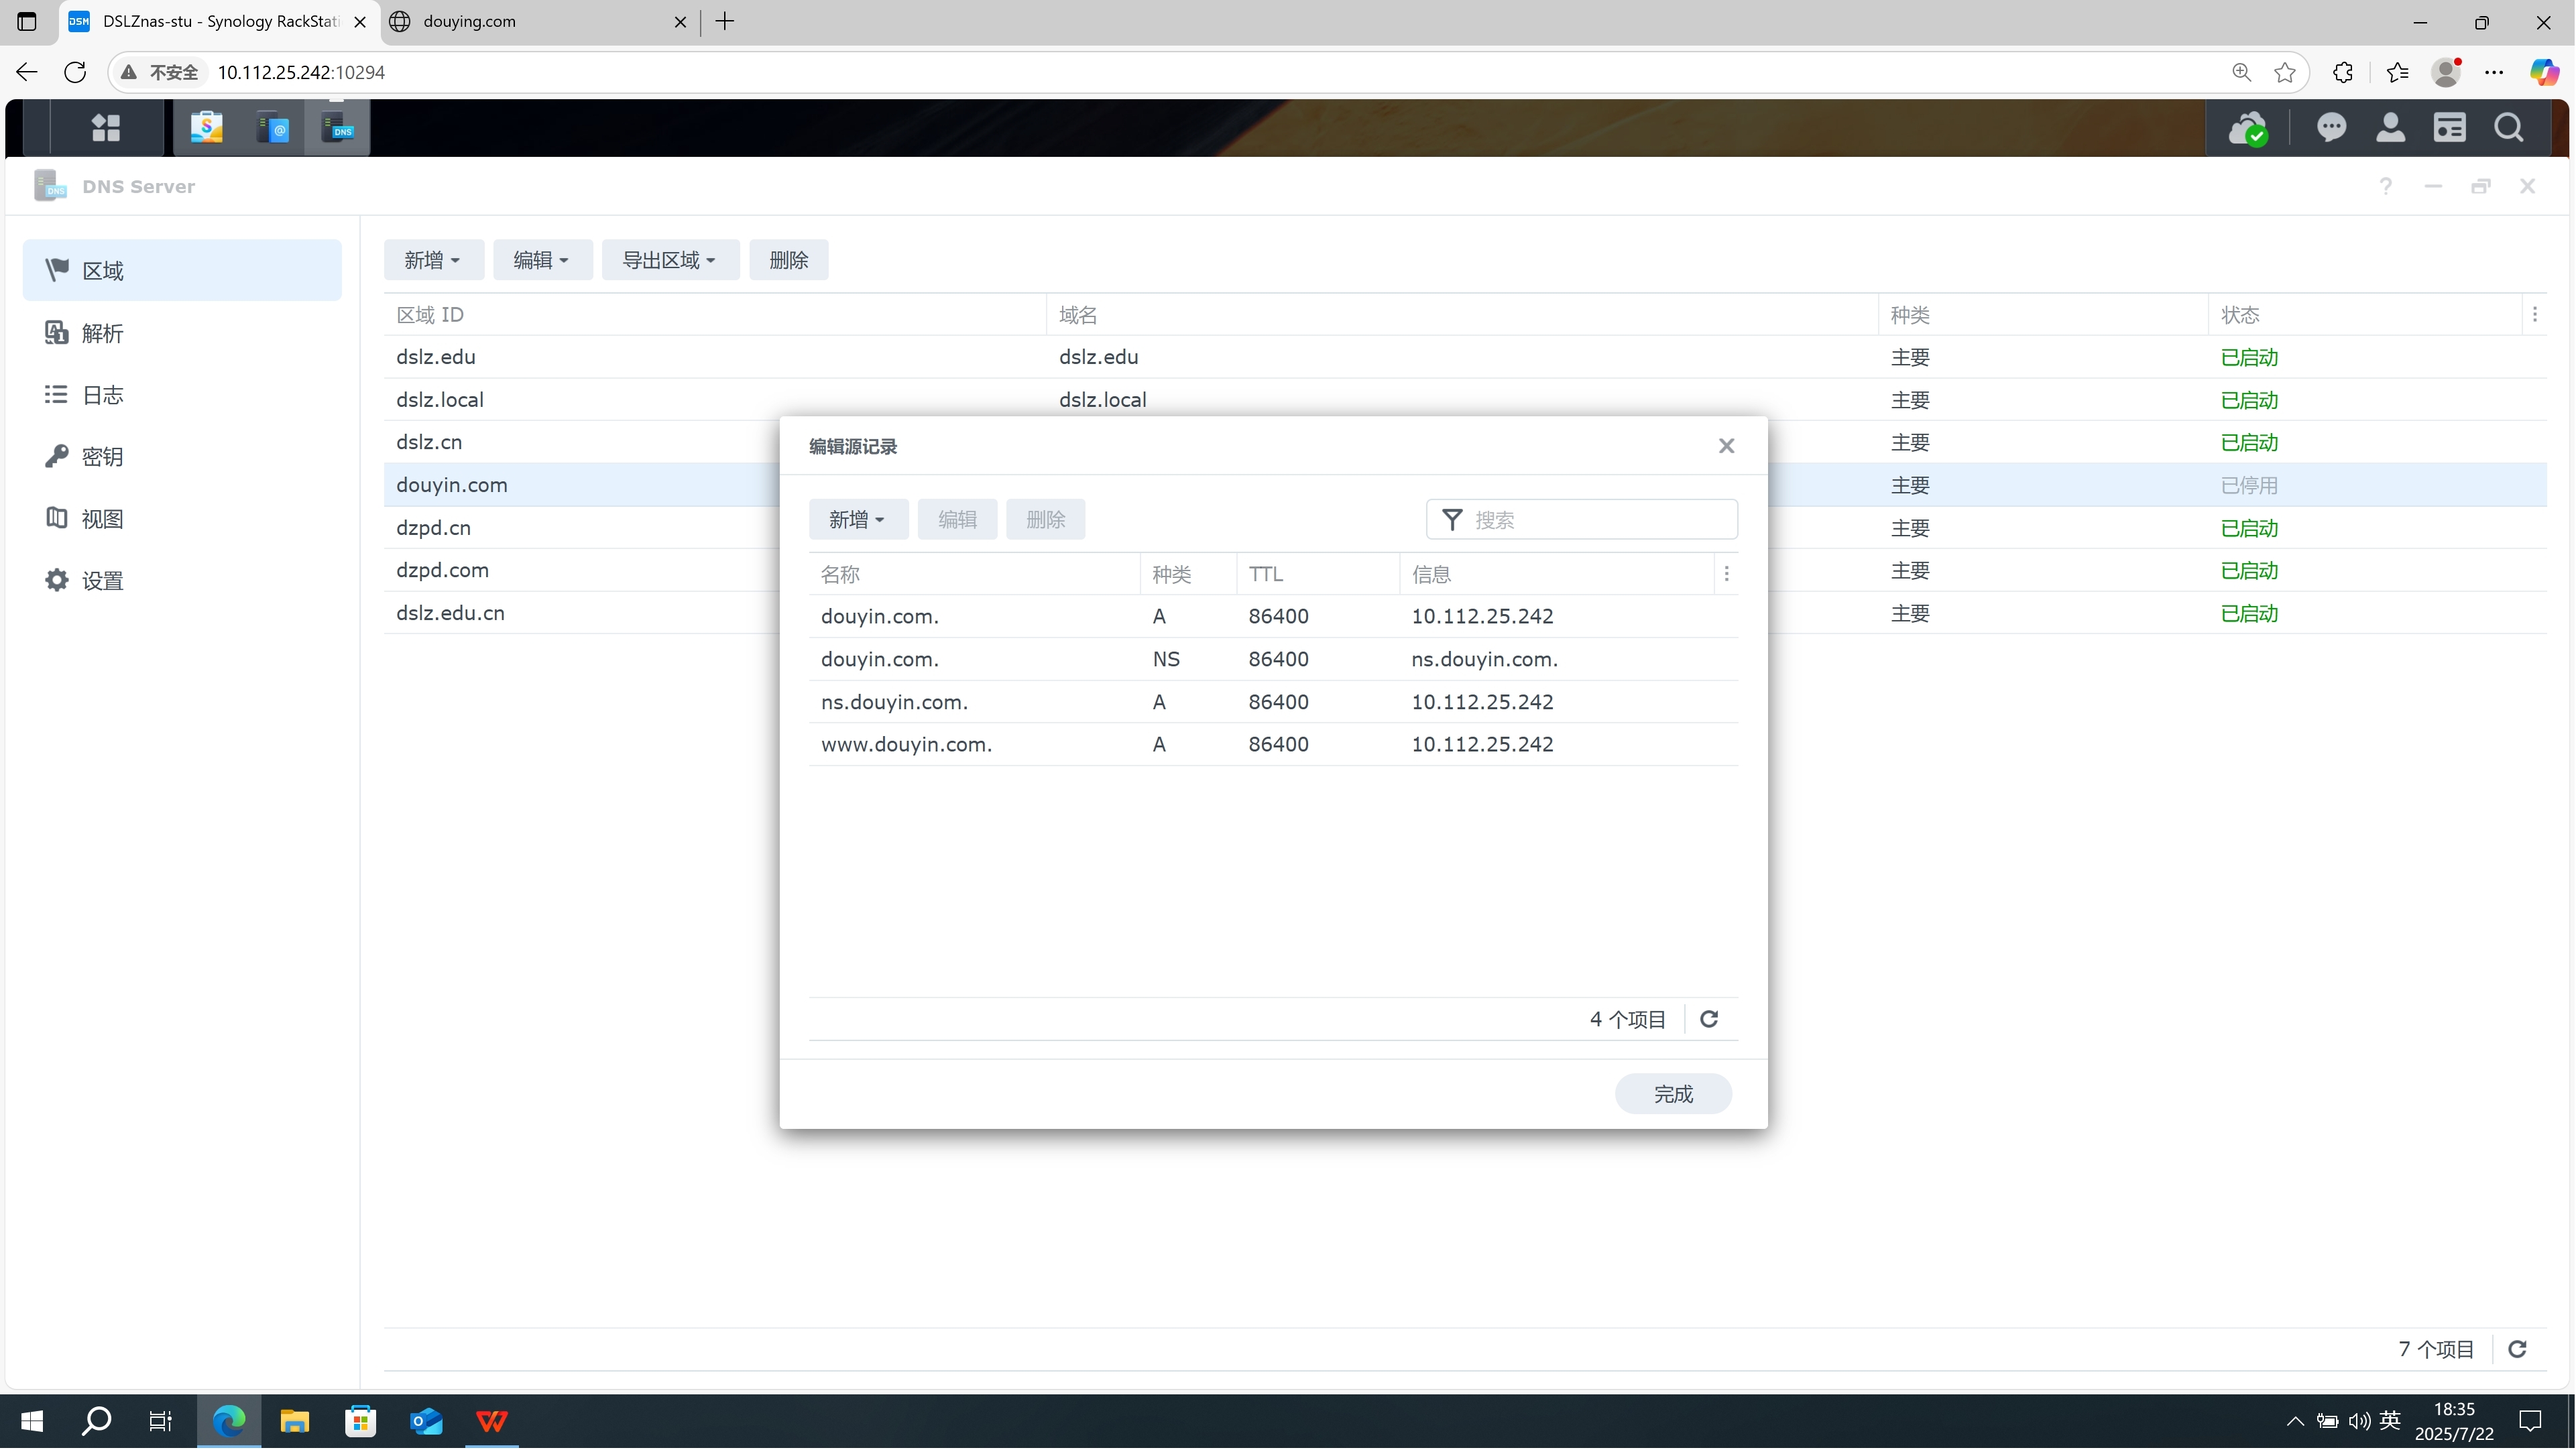This screenshot has height=1450, width=2576.
Task: Click browser back arrow
Action: [x=27, y=72]
